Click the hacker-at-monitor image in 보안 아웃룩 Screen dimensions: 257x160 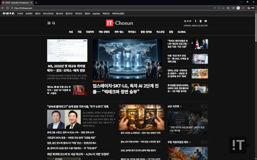188,122
